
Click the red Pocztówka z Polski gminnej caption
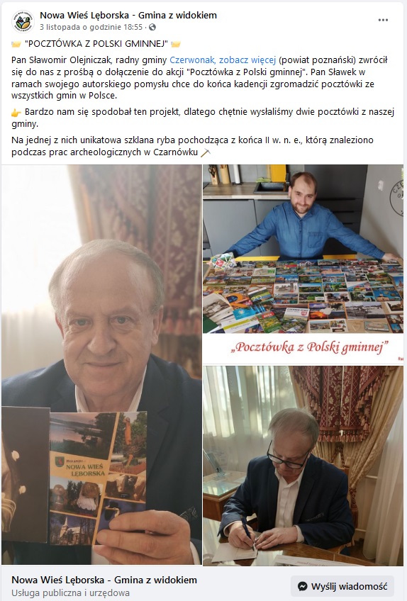click(x=310, y=347)
